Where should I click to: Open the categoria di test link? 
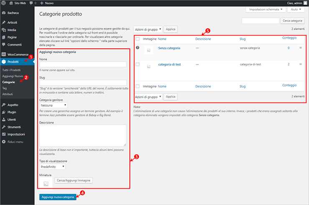pyautogui.click(x=170, y=65)
